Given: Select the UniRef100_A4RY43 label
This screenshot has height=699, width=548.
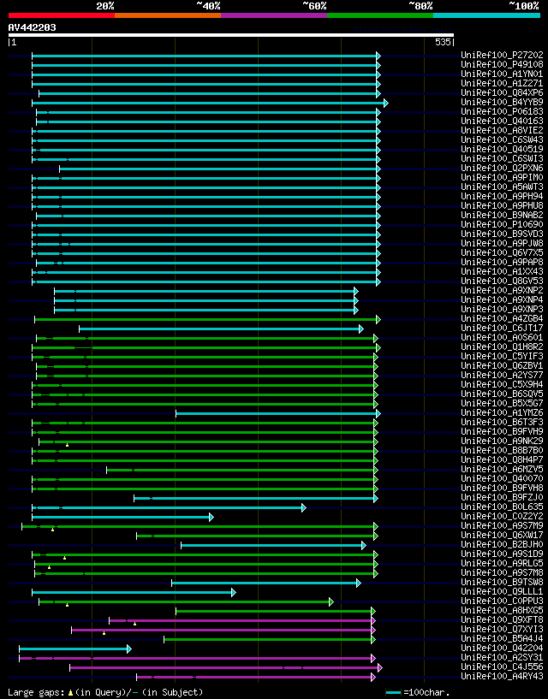Looking at the screenshot, I should tap(502, 676).
